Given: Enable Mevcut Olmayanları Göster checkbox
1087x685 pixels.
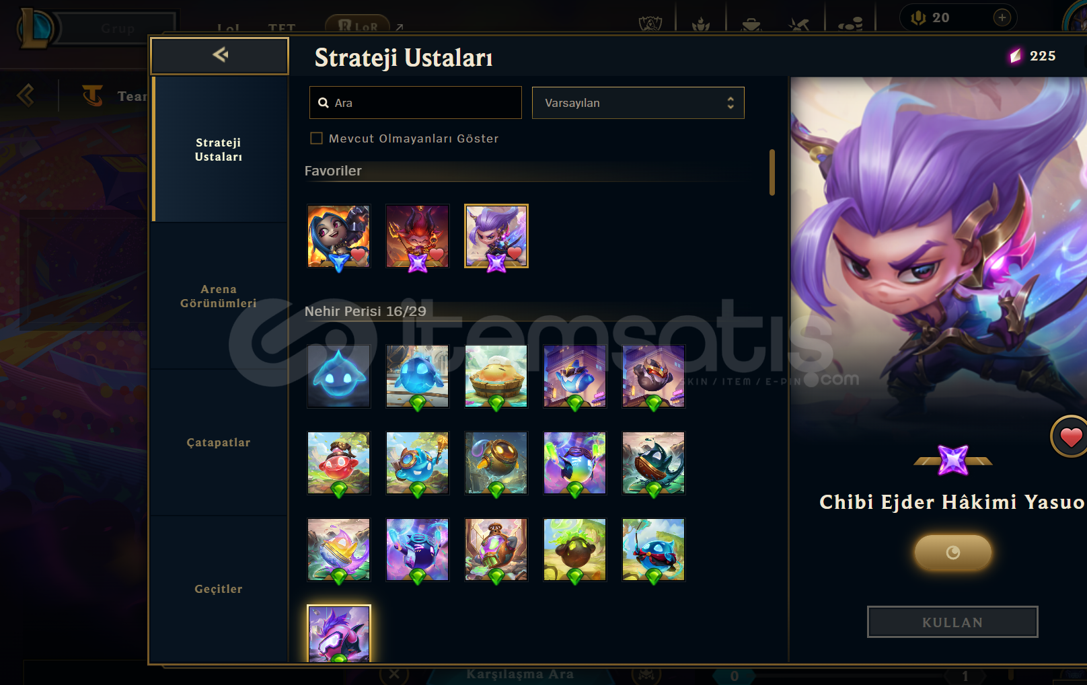Looking at the screenshot, I should pos(316,138).
